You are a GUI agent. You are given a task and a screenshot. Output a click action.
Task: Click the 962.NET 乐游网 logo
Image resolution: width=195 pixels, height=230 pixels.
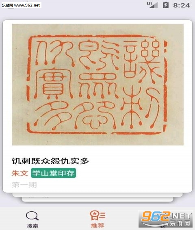coord(166,219)
